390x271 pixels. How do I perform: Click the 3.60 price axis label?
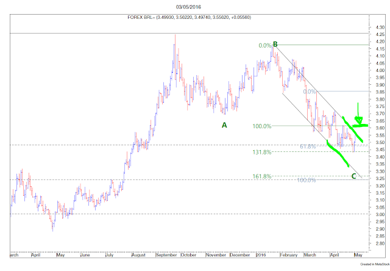click(x=380, y=128)
